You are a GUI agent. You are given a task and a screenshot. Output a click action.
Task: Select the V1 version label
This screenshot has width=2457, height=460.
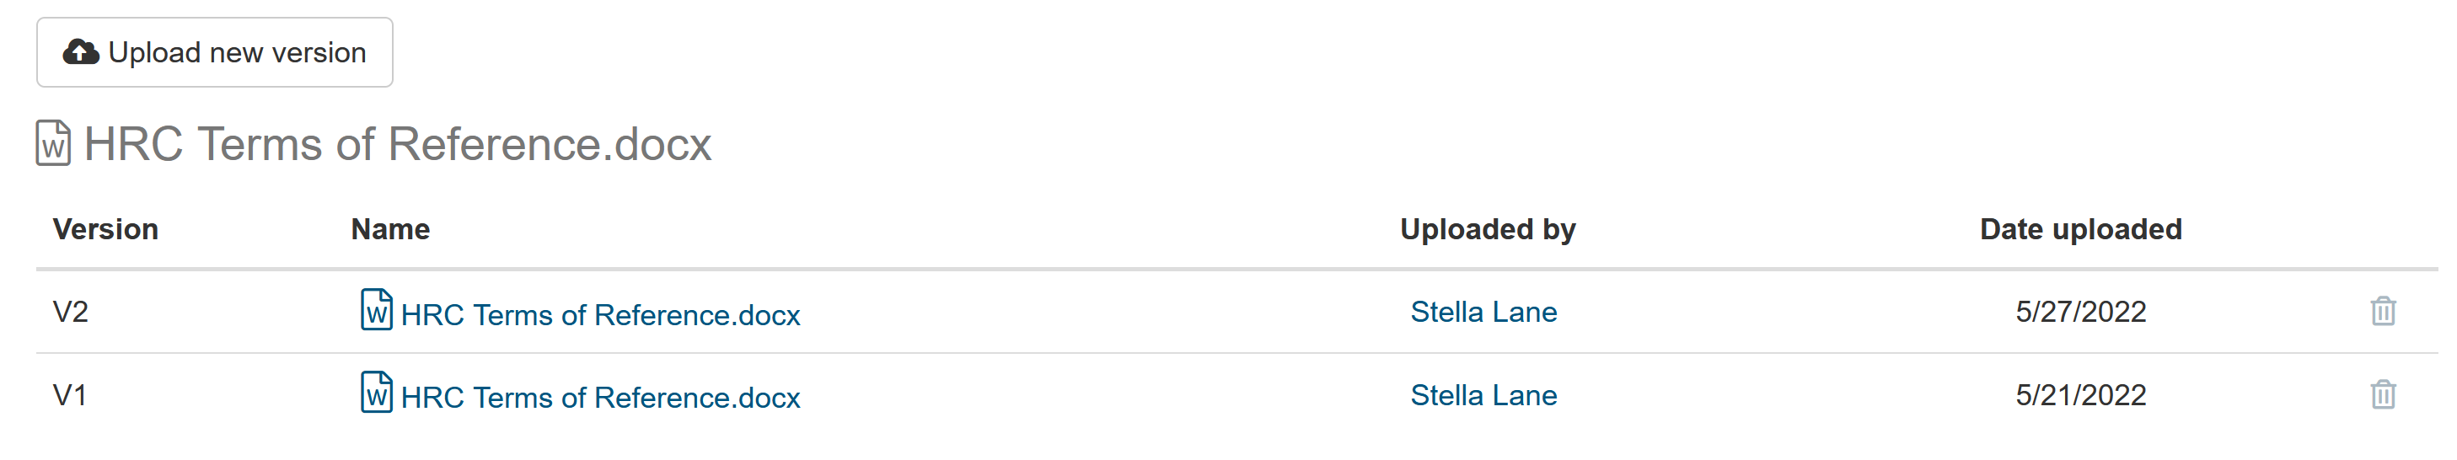point(70,395)
